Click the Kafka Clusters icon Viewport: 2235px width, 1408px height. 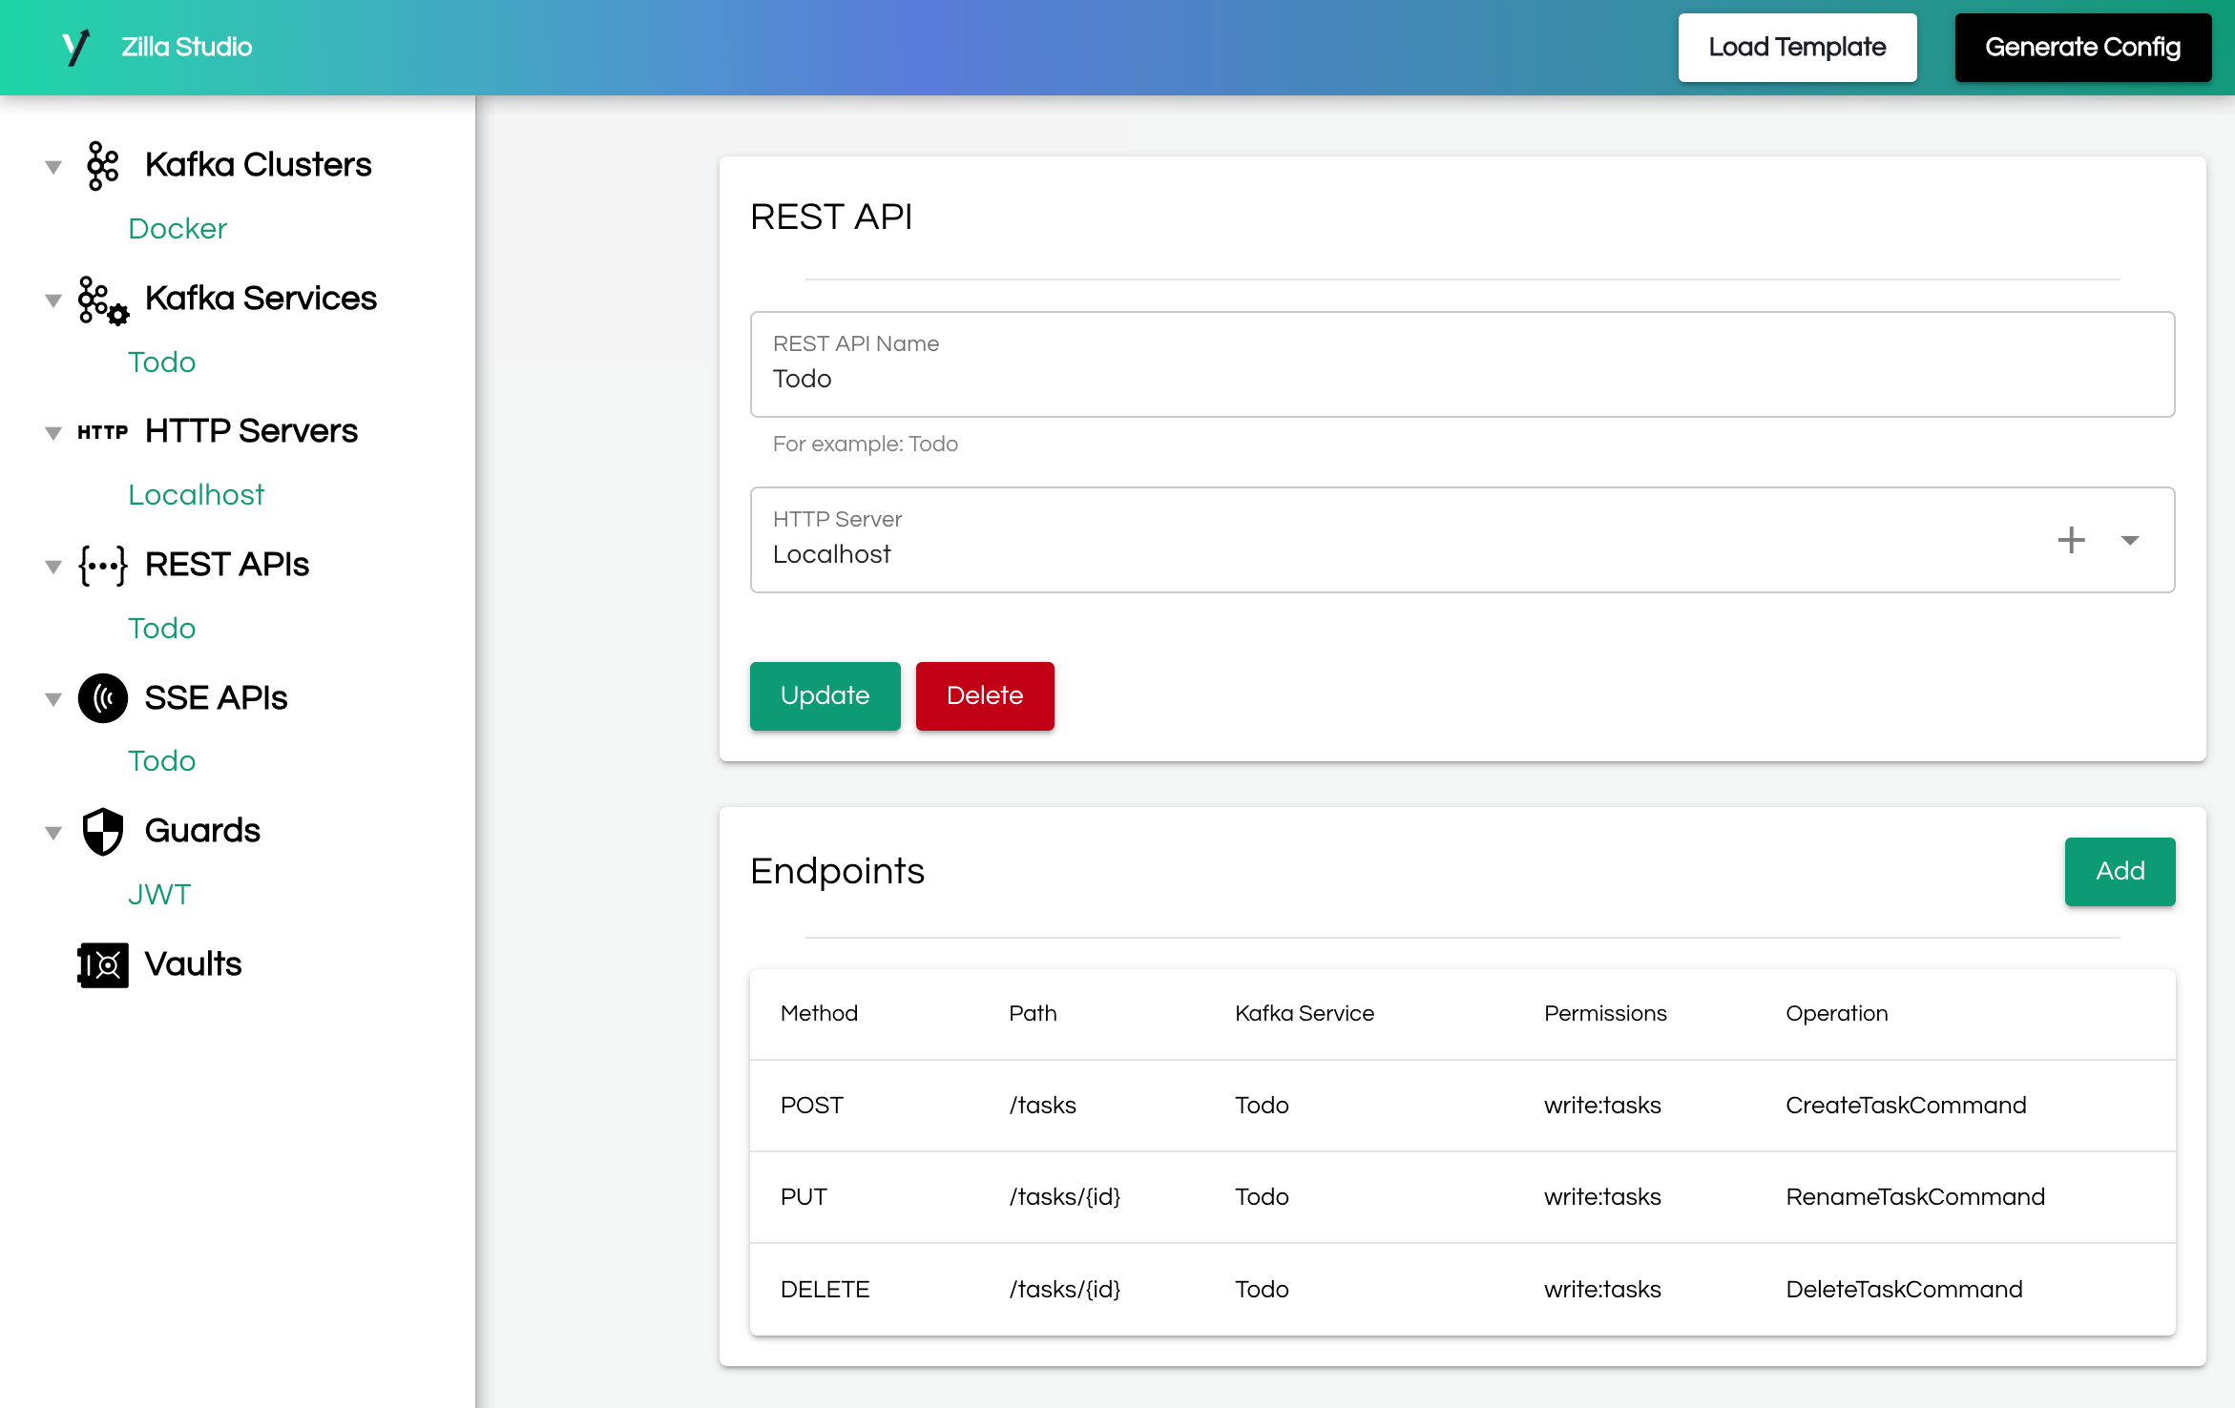[101, 163]
